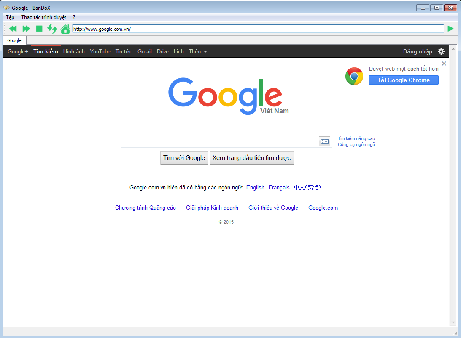Open Chương trình Quảng cáo link
The width and height of the screenshot is (461, 338).
145,208
